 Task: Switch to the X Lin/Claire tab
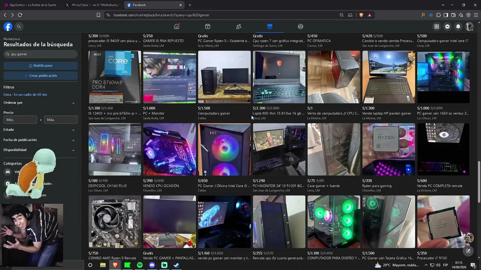pyautogui.click(x=93, y=5)
